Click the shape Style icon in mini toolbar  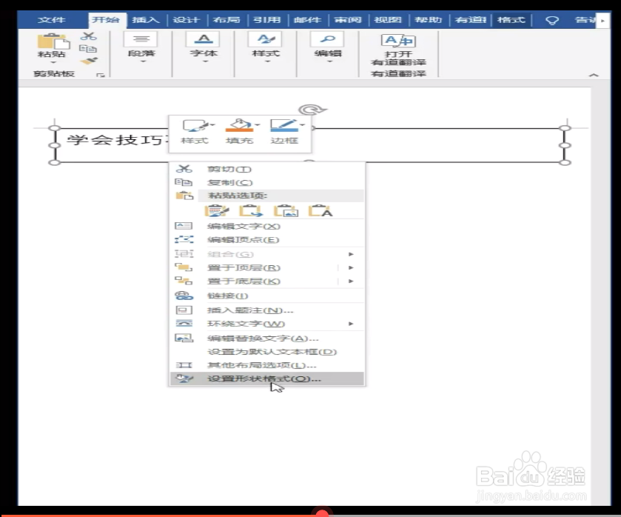[x=195, y=126]
